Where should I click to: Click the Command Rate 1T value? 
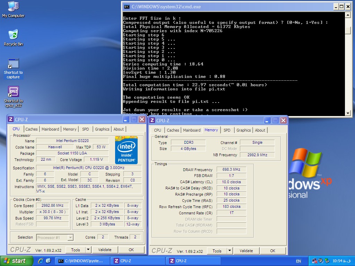pyautogui.click(x=231, y=213)
